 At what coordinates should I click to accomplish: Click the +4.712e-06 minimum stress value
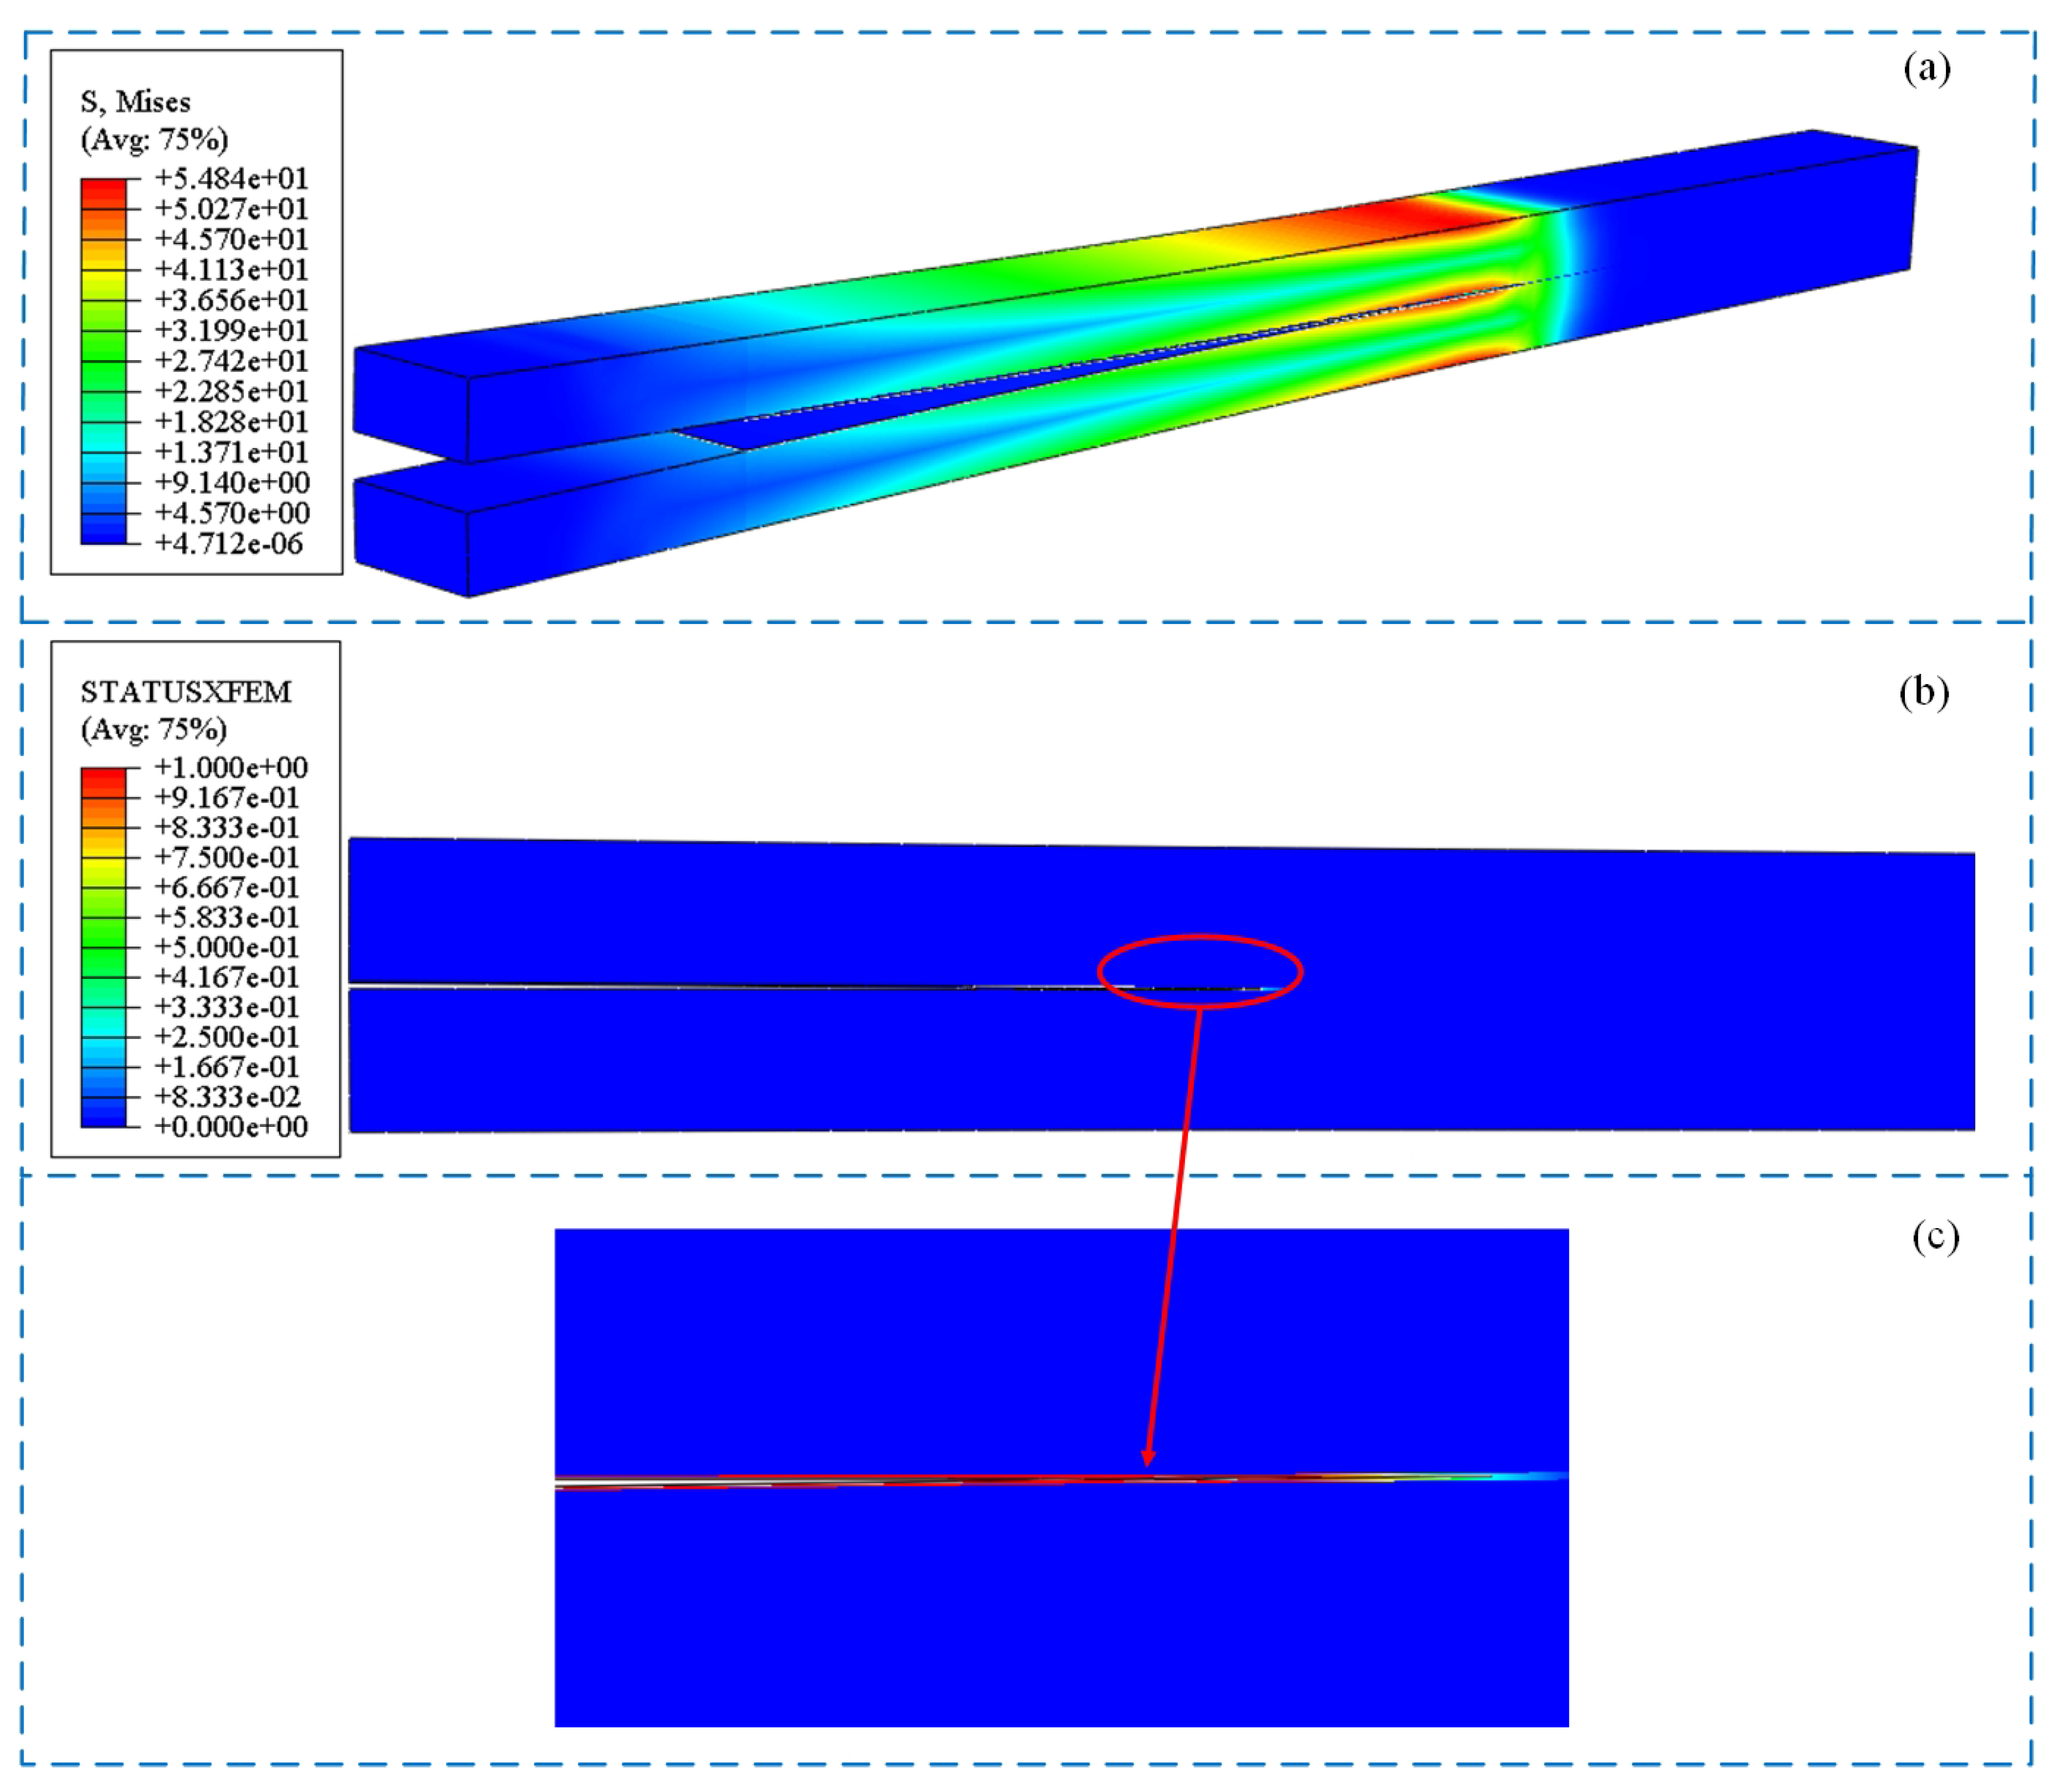click(x=229, y=543)
